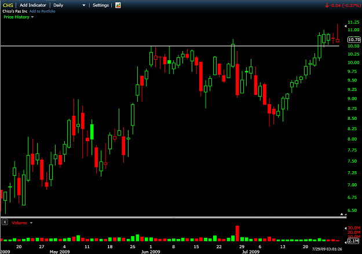
Task: Open chart Settings
Action: pyautogui.click(x=101, y=5)
